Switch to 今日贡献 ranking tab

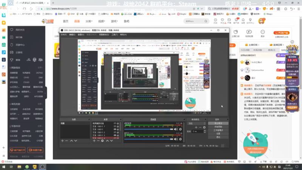pyautogui.click(x=245, y=50)
